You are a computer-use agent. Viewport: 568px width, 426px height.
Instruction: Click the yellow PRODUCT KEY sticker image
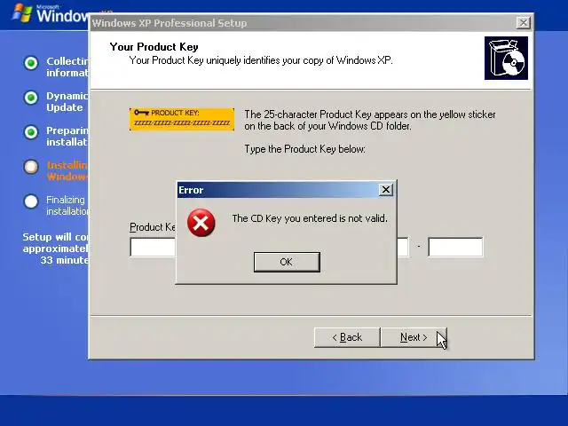182,119
